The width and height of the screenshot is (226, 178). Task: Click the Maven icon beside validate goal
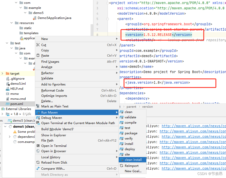coord(121,117)
